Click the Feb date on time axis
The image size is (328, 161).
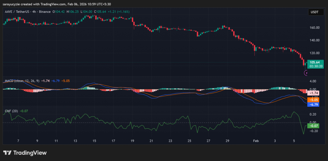pyautogui.click(x=255, y=141)
